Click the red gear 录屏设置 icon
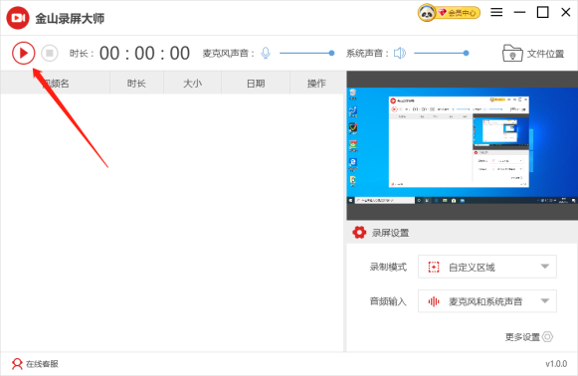The height and width of the screenshot is (376, 578). coord(359,232)
